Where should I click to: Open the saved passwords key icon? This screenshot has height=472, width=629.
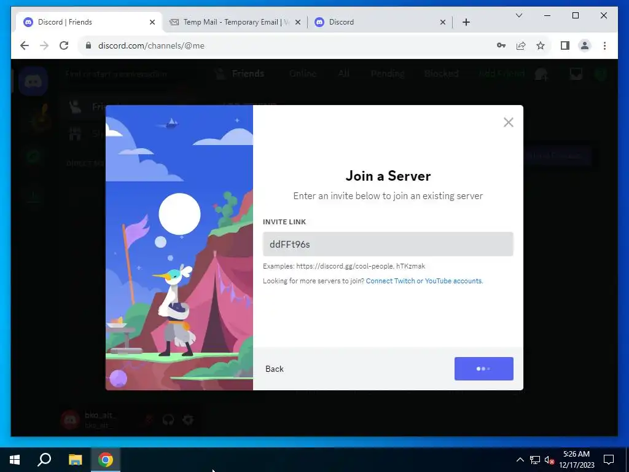[501, 45]
